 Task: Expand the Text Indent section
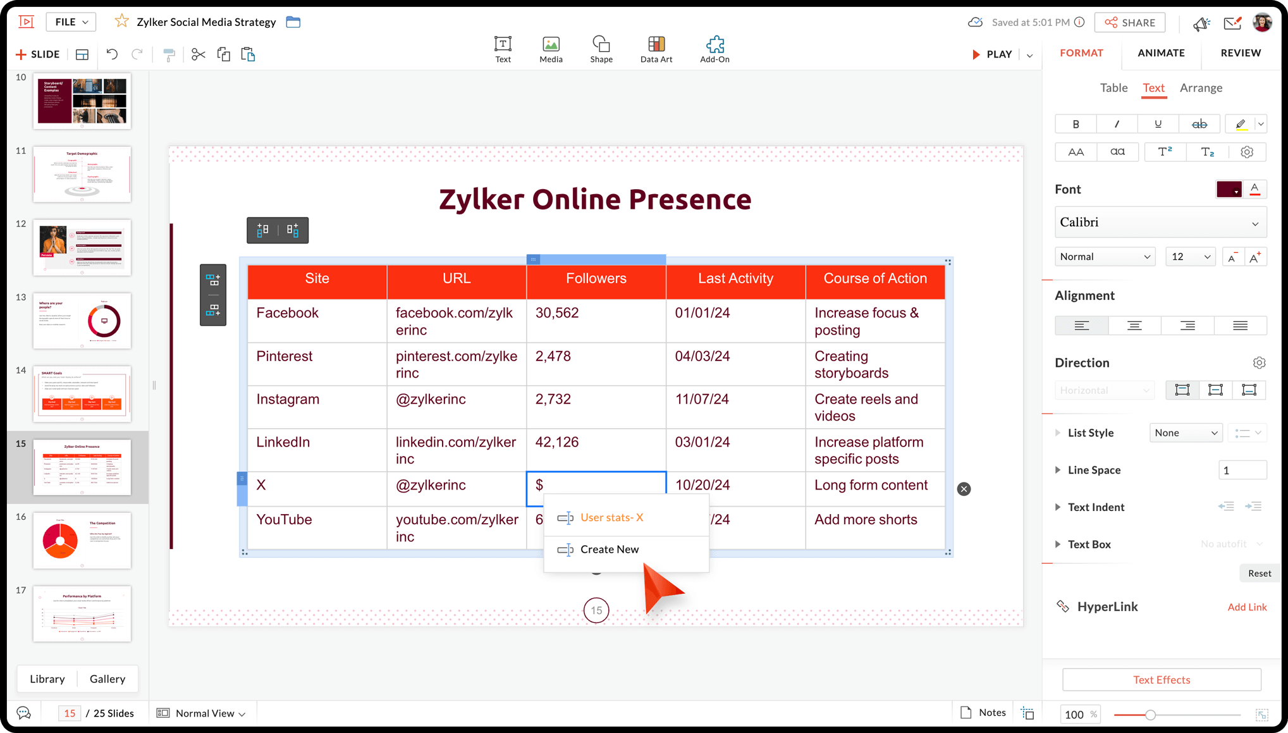pos(1058,507)
